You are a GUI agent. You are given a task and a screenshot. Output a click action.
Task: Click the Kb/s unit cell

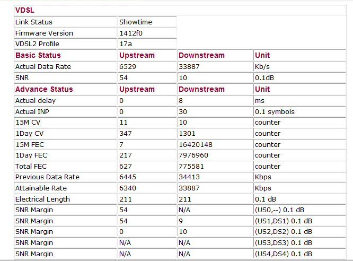(x=262, y=67)
